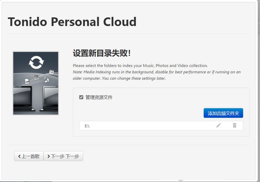This screenshot has width=260, height=182.
Task: Select the E:\ folder path entry
Action: [x=161, y=126]
